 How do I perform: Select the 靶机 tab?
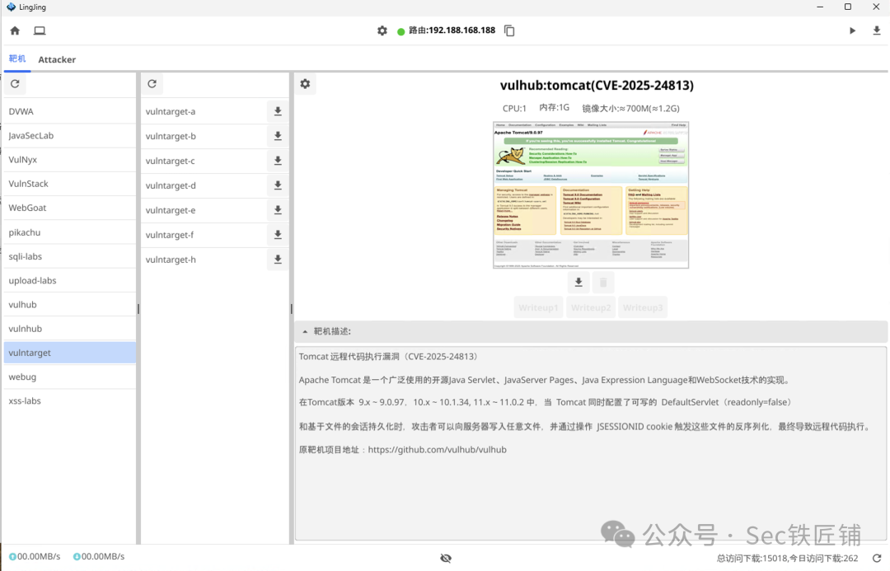[x=16, y=59]
